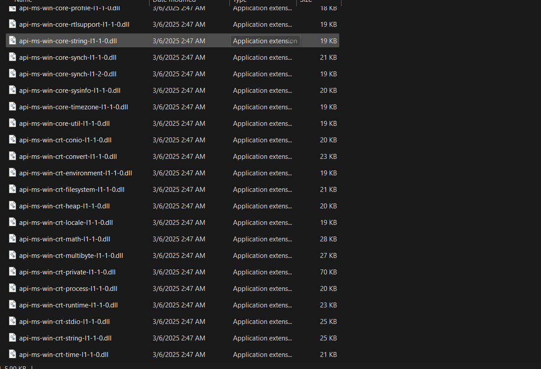Click the api-ms-win-core-timezone-l1-1-0.dll file icon
This screenshot has height=369, width=541.
tap(12, 107)
